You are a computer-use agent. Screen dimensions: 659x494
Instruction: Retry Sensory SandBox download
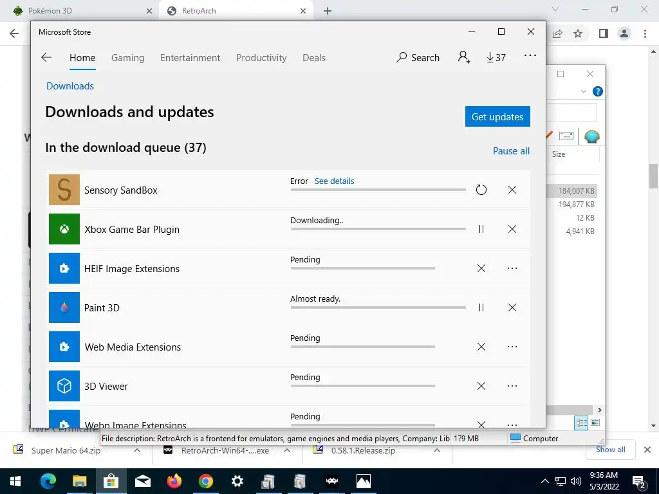click(x=481, y=190)
